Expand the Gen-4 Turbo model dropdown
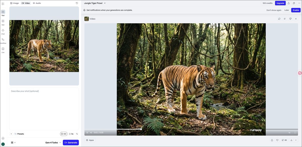Viewport: 302px width, 147px height. pos(53,142)
